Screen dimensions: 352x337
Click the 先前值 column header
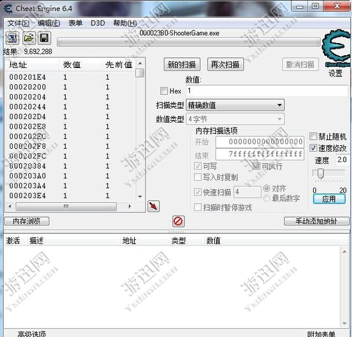119,65
